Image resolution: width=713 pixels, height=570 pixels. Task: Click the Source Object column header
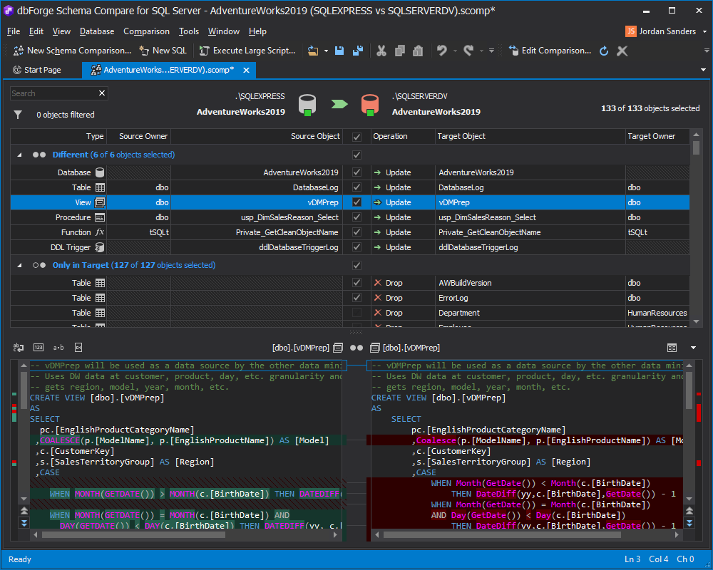(x=257, y=136)
